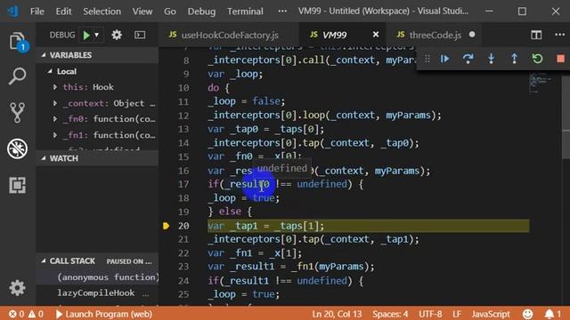The image size is (570, 320).
Task: Open the Explorer view in activity bar
Action: [x=18, y=42]
